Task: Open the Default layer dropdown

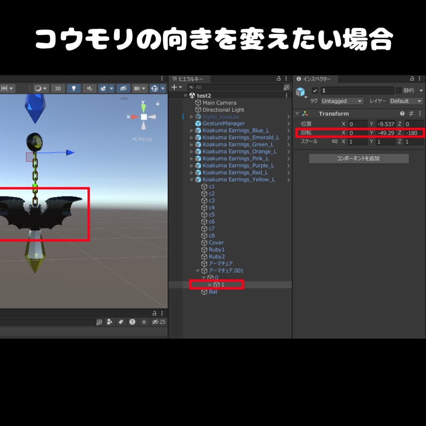Action: click(x=406, y=101)
